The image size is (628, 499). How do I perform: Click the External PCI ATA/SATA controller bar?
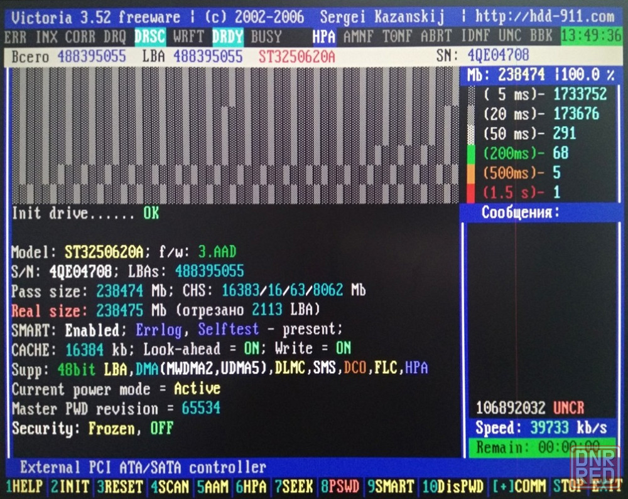(x=143, y=468)
